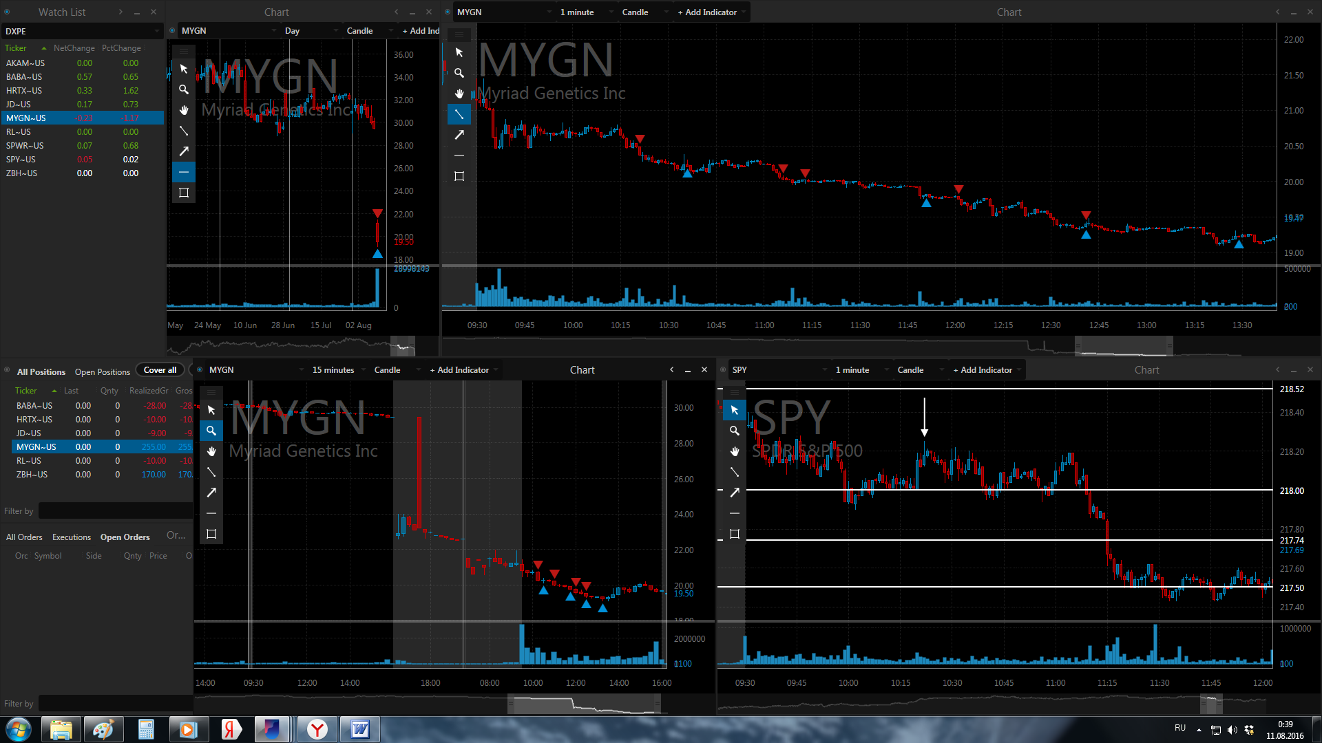
Task: Select zoom magnifier tool in SPY chart
Action: coord(735,431)
